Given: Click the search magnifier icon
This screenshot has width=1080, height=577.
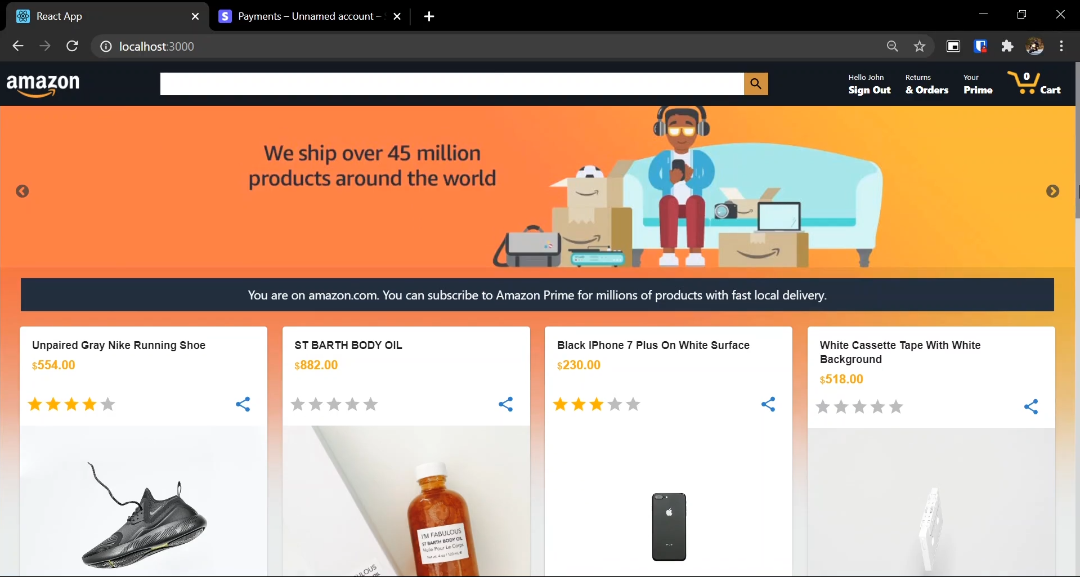Looking at the screenshot, I should click(756, 83).
